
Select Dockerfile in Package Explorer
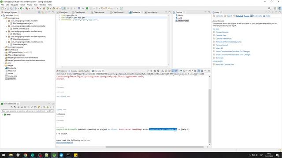pyautogui.click(x=12, y=68)
